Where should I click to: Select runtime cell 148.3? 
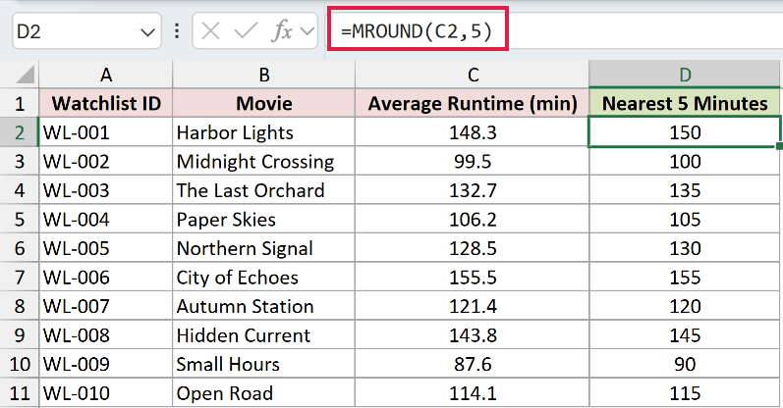pyautogui.click(x=473, y=132)
